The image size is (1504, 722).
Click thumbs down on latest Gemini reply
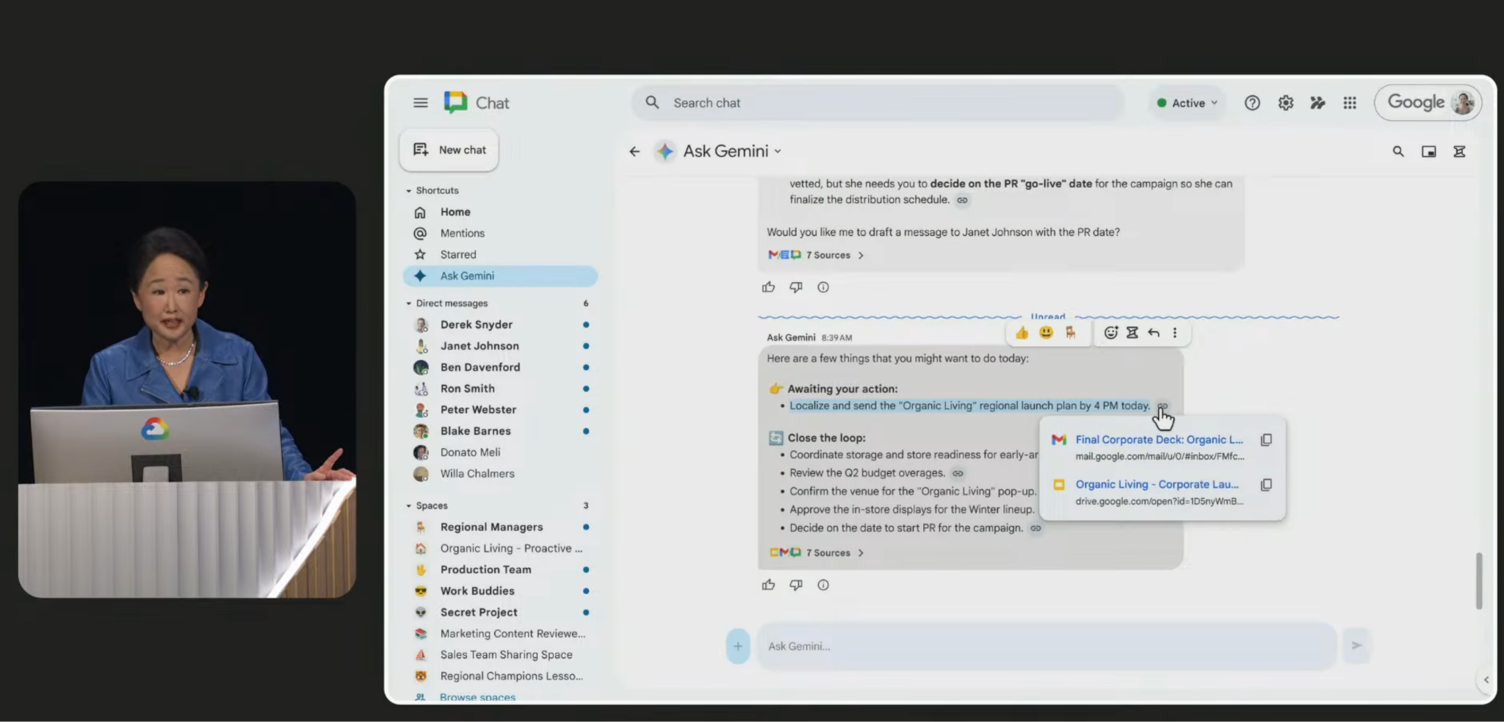(x=796, y=585)
